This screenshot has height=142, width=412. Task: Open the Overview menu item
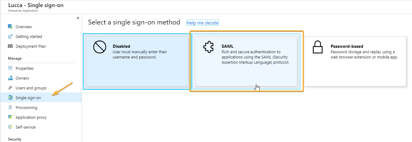tap(41, 27)
